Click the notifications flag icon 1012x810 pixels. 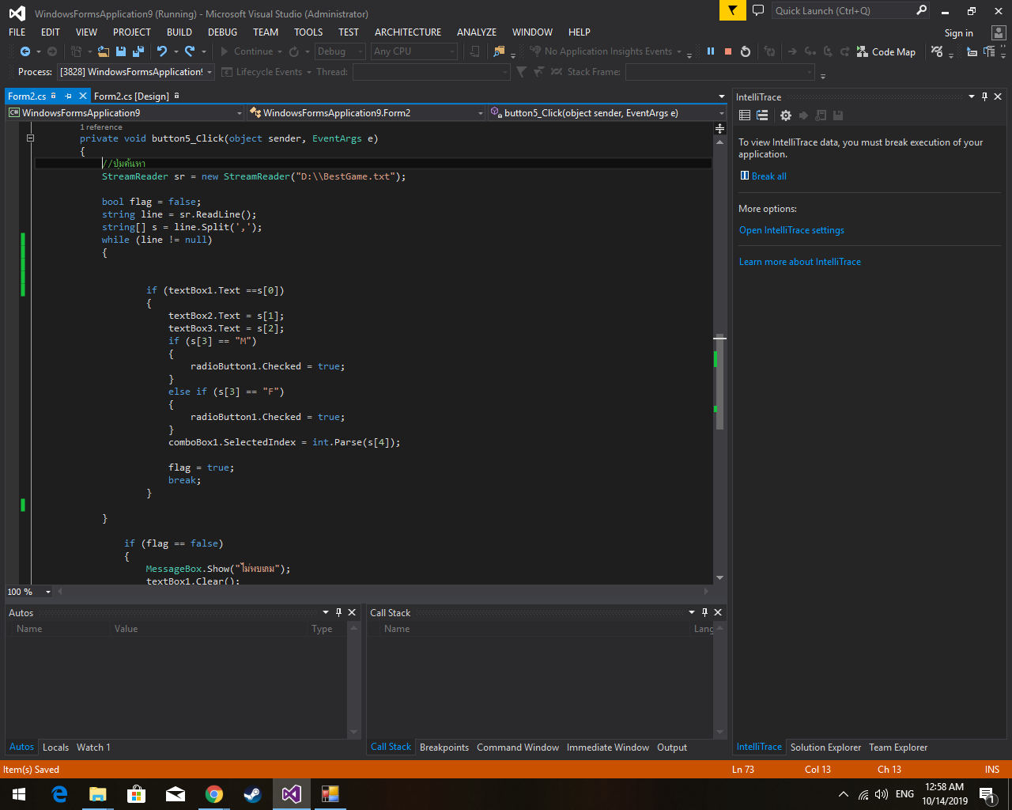(x=732, y=10)
